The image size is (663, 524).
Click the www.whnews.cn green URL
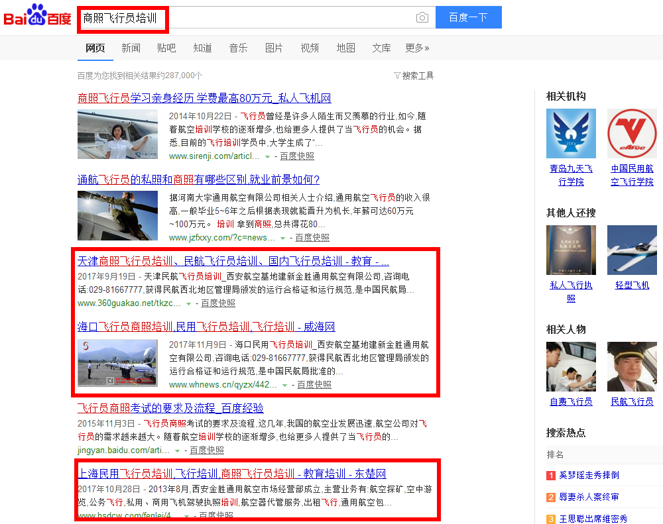pos(223,384)
